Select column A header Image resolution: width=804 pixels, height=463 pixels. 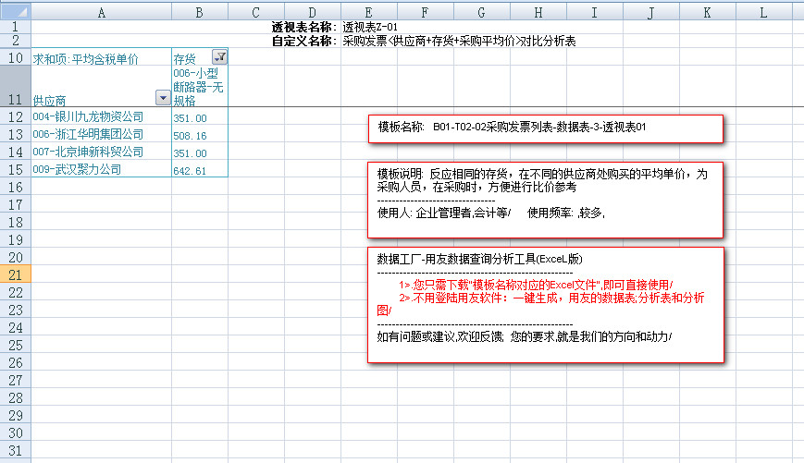click(101, 12)
